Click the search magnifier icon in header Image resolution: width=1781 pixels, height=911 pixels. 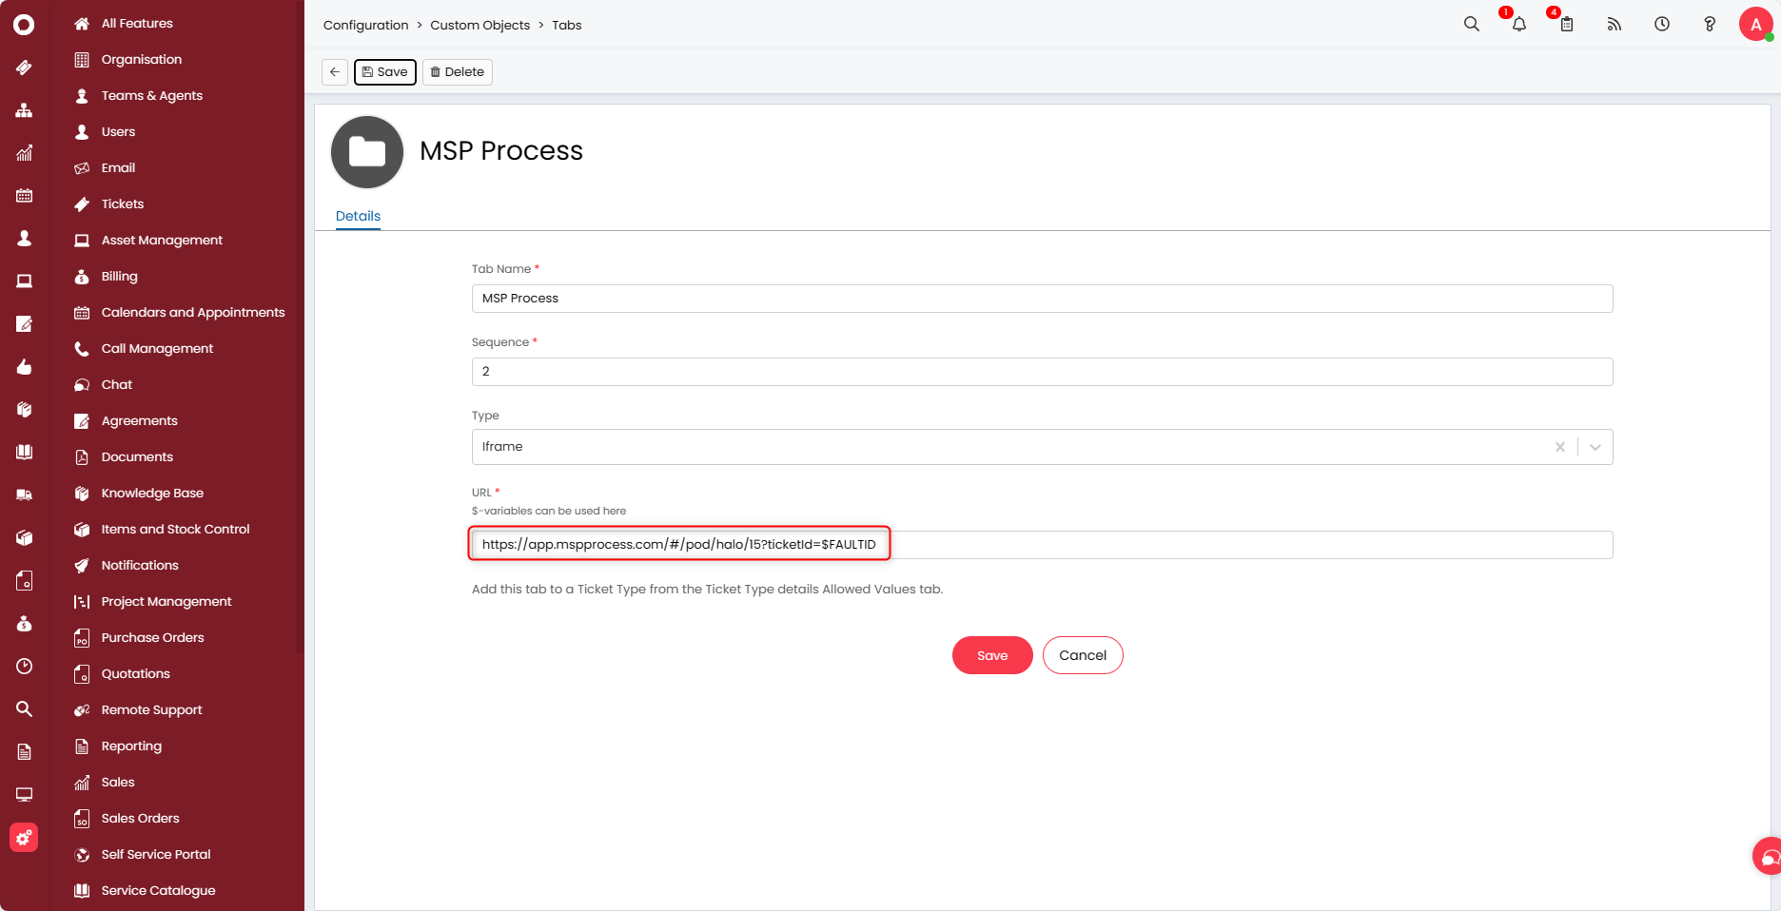[x=1471, y=25]
